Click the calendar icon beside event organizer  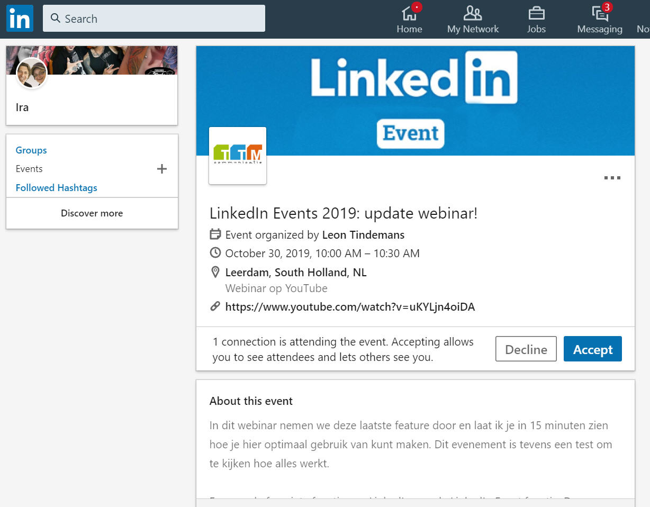(x=215, y=234)
